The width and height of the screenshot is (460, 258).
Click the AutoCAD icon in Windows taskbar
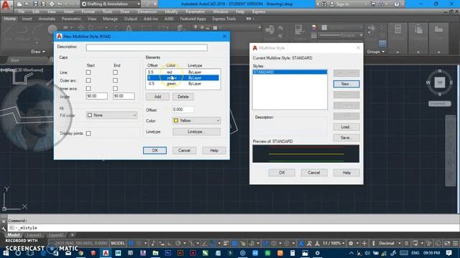point(106,253)
